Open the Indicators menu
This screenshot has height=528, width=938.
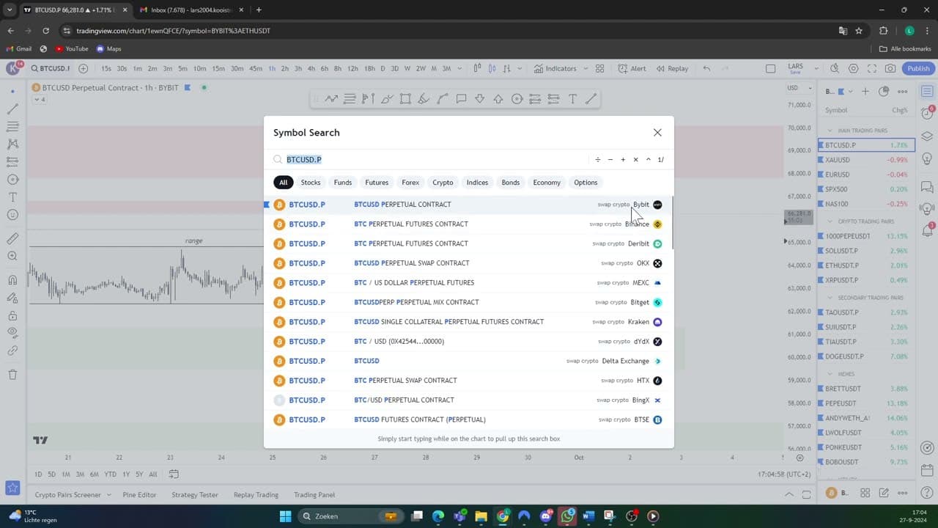555,68
